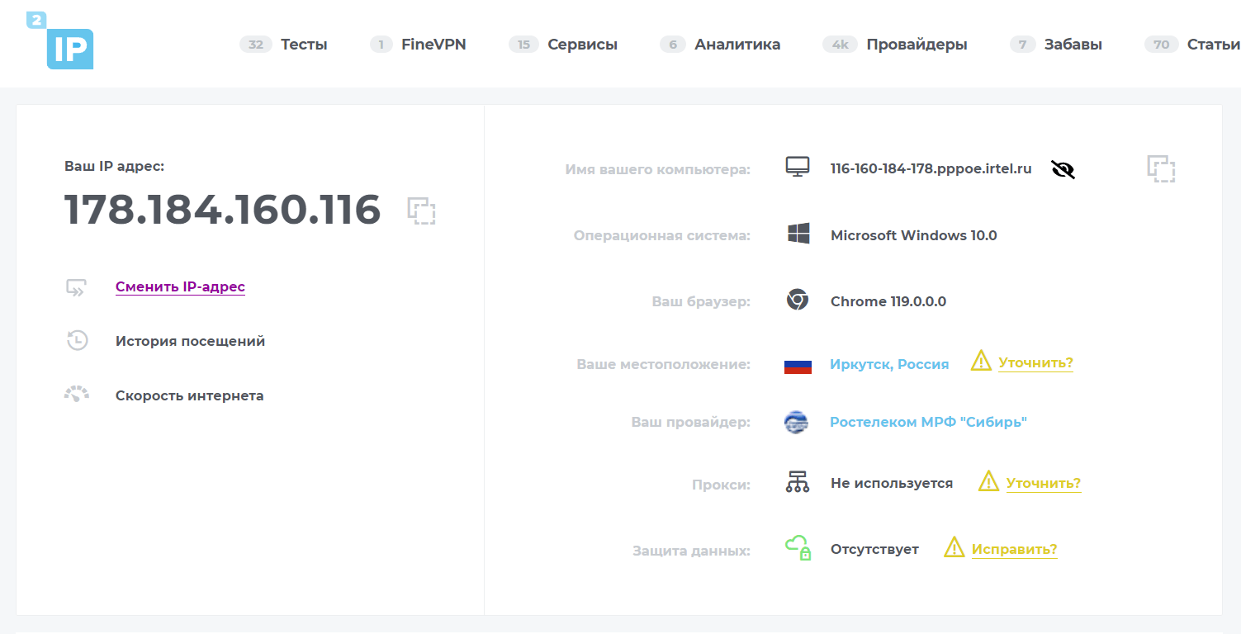The width and height of the screenshot is (1241, 634).
Task: Click warning triangle beside Исправить
Action: tap(954, 546)
